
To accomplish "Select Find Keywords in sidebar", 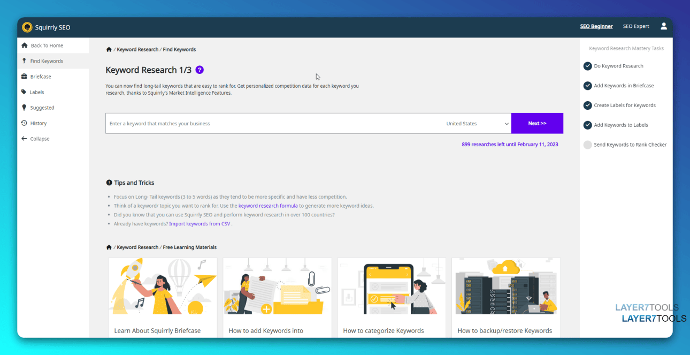I will click(53, 61).
